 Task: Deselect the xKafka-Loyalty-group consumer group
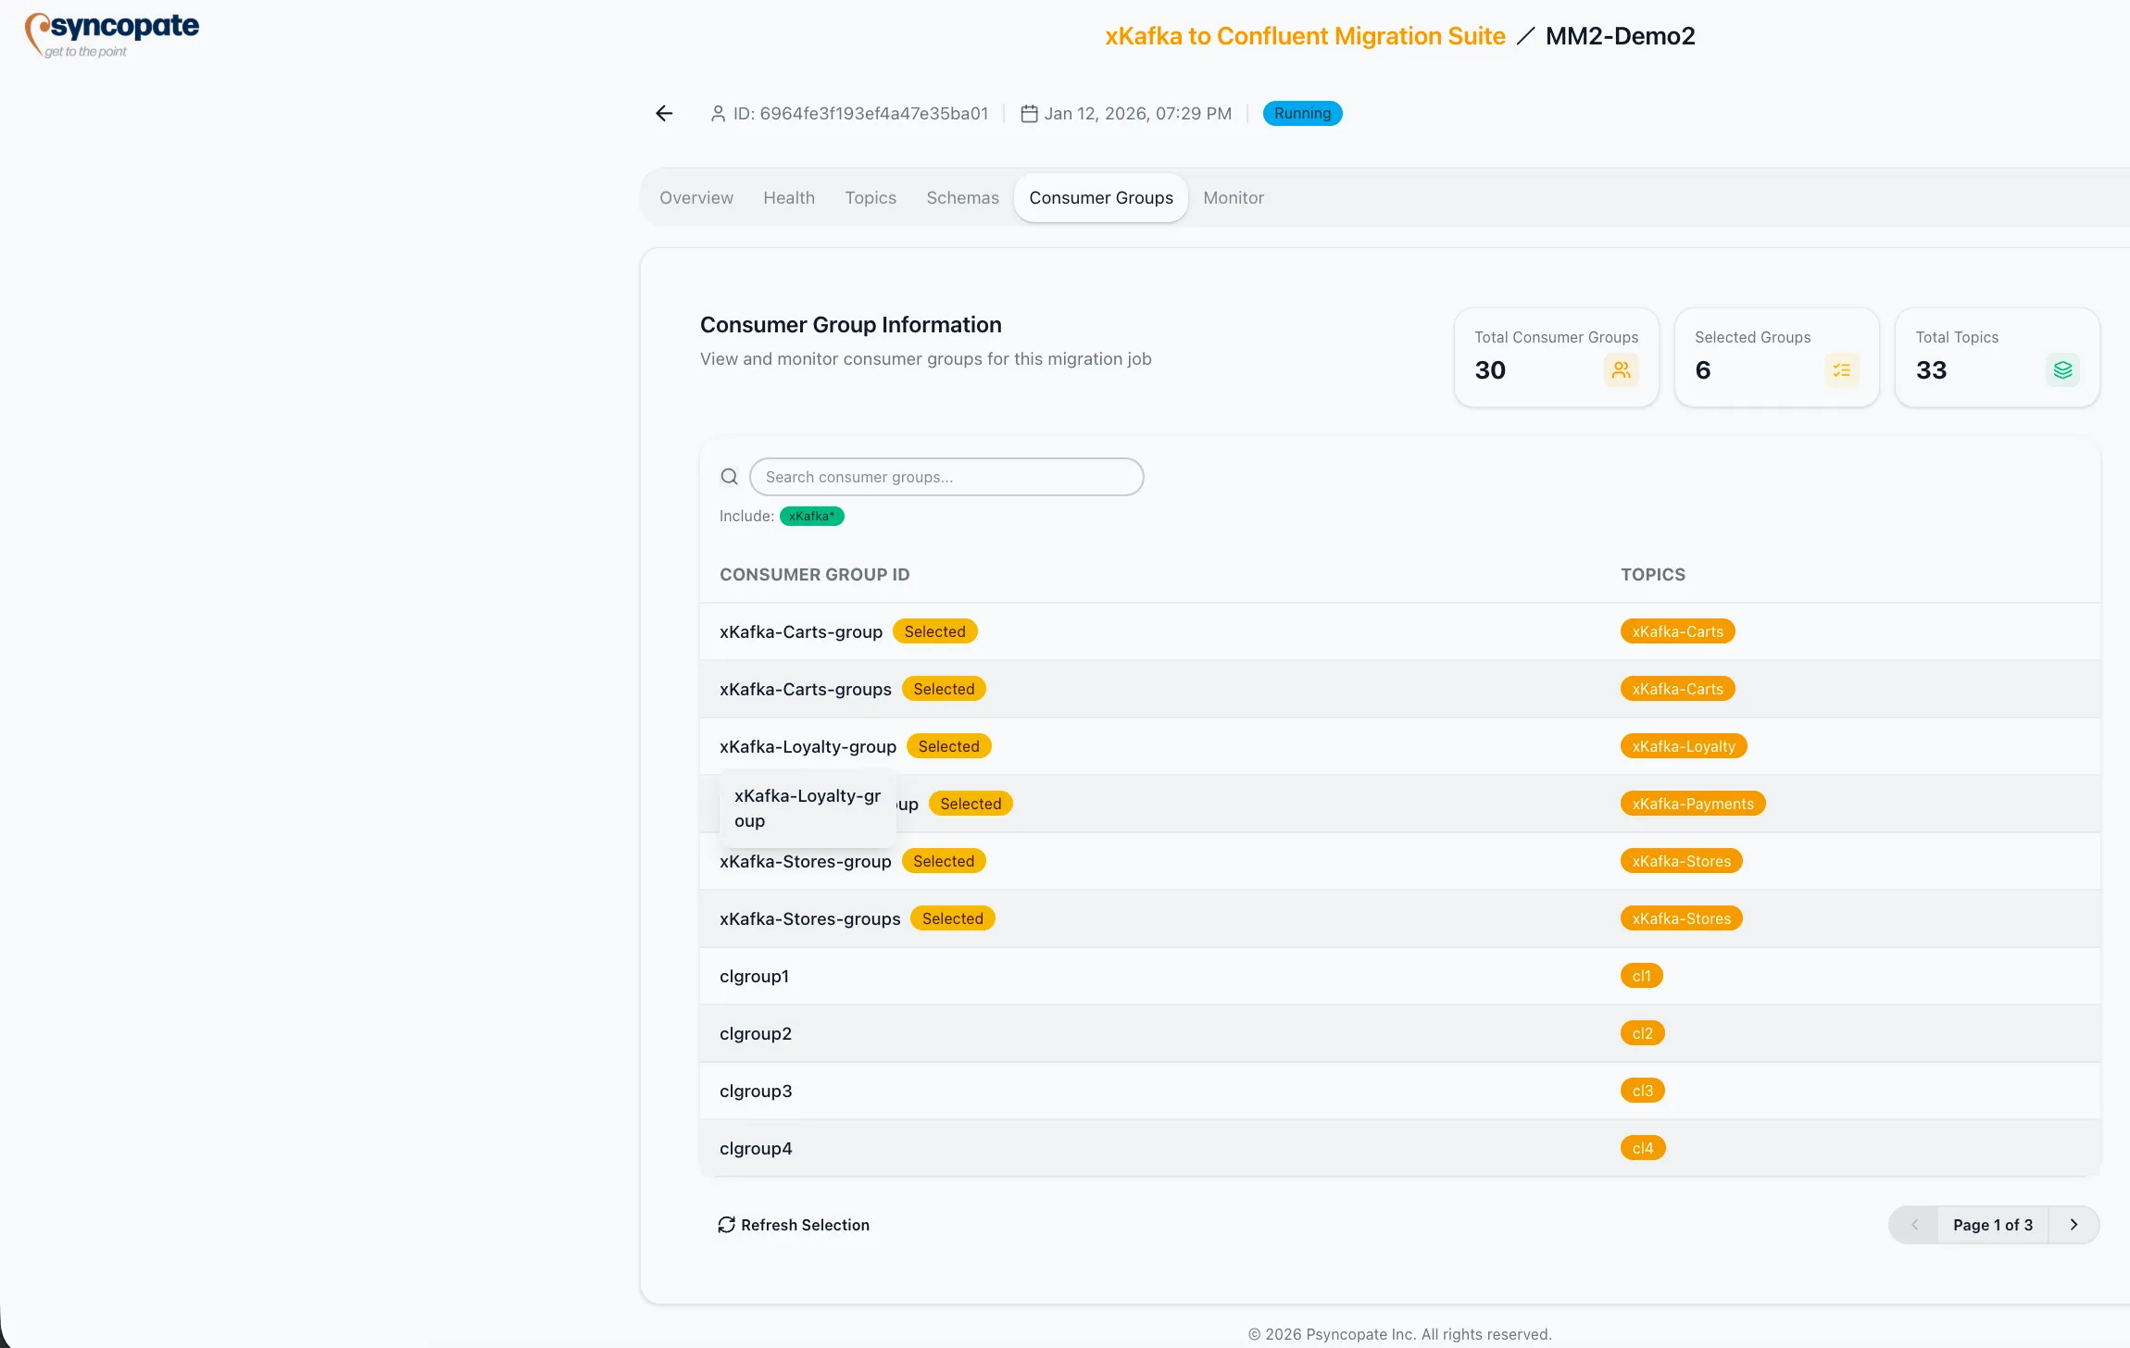(948, 745)
